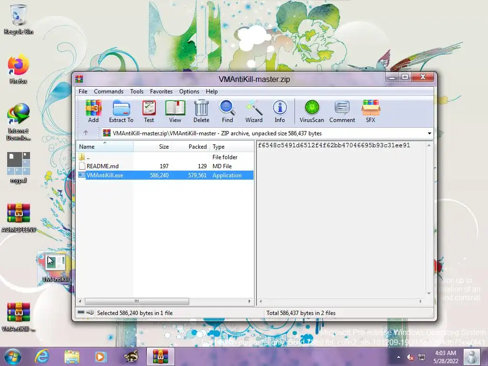This screenshot has height=366, width=488.
Task: Open the Help menu
Action: [x=212, y=91]
